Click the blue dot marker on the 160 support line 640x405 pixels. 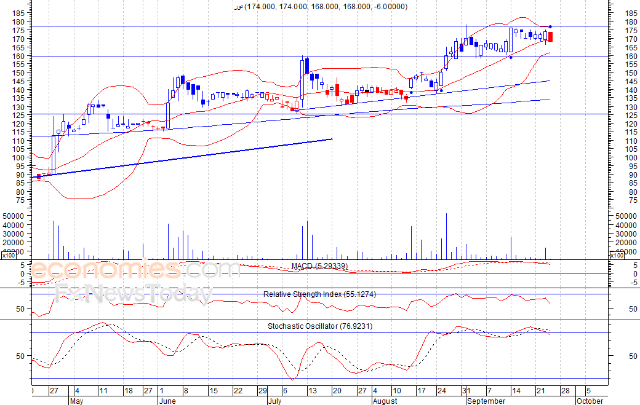tap(511, 57)
